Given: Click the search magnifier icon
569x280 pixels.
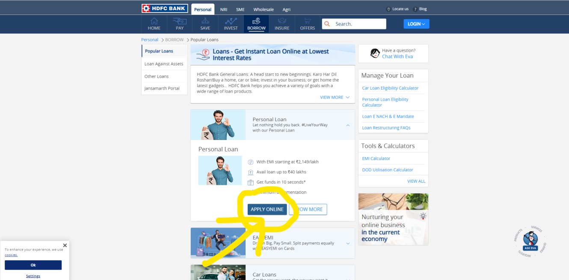Looking at the screenshot, I should (x=327, y=24).
